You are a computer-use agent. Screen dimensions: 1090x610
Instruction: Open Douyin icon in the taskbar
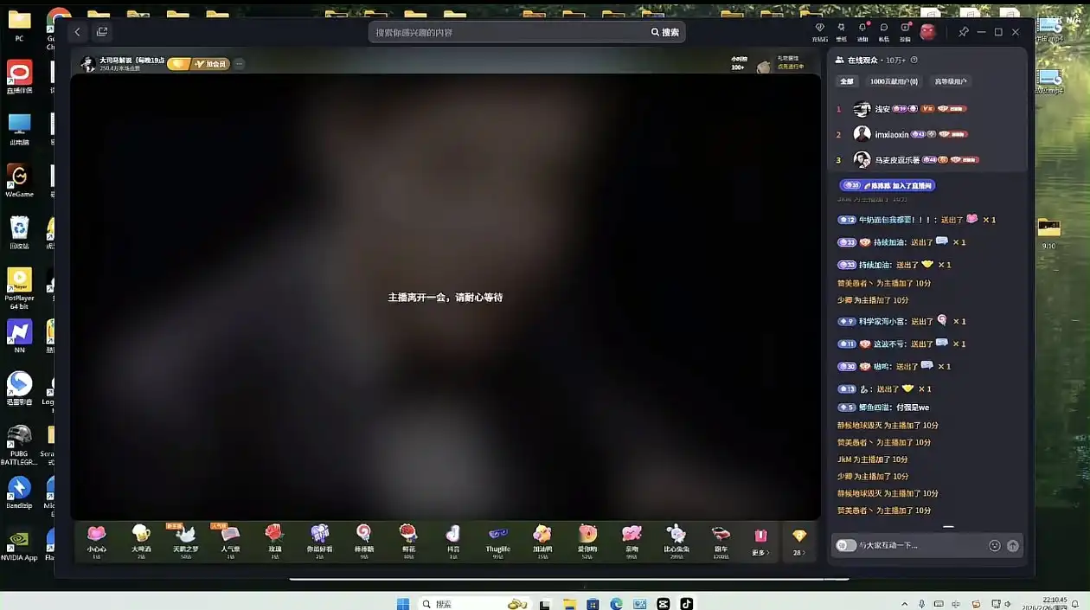[x=687, y=603]
